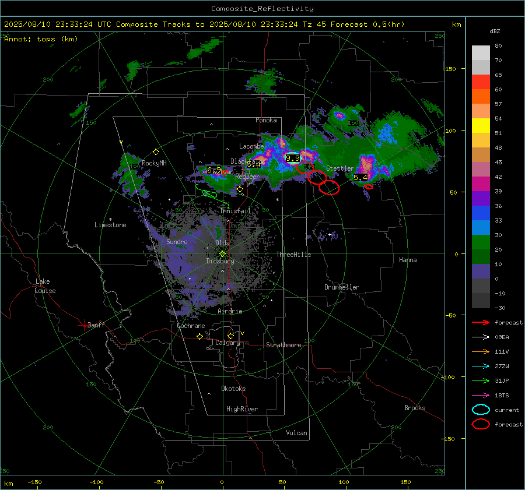Click the blue swatch between 36 and 33 dBZ
525x490 pixels.
click(481, 213)
